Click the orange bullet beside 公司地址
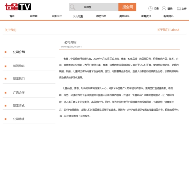The image size is (189, 180). [5, 119]
